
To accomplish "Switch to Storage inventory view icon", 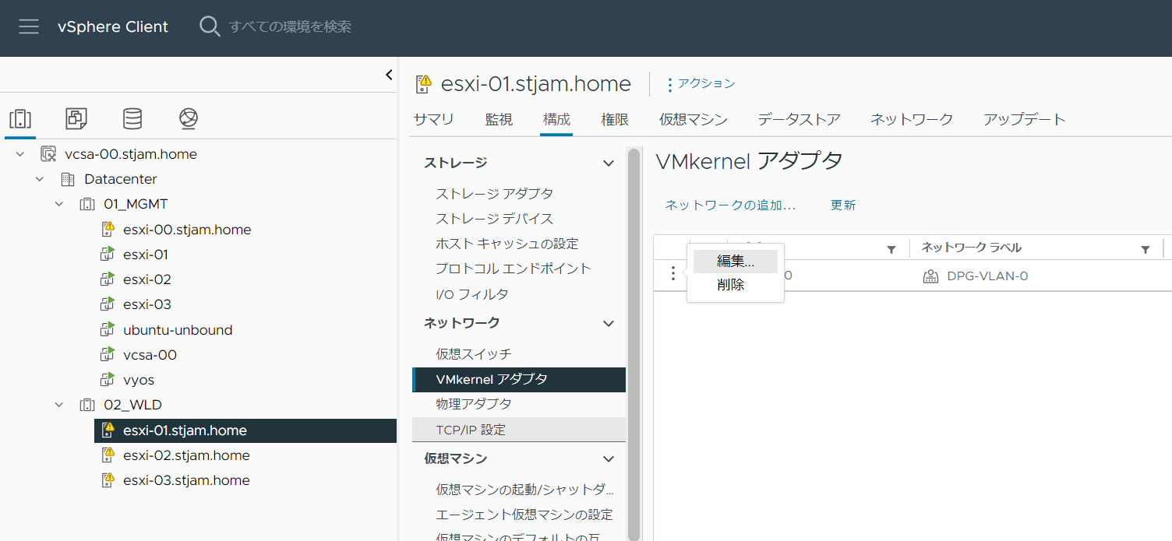I will (132, 118).
